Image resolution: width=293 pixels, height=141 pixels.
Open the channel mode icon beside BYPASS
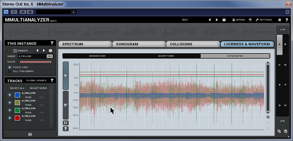250,20
